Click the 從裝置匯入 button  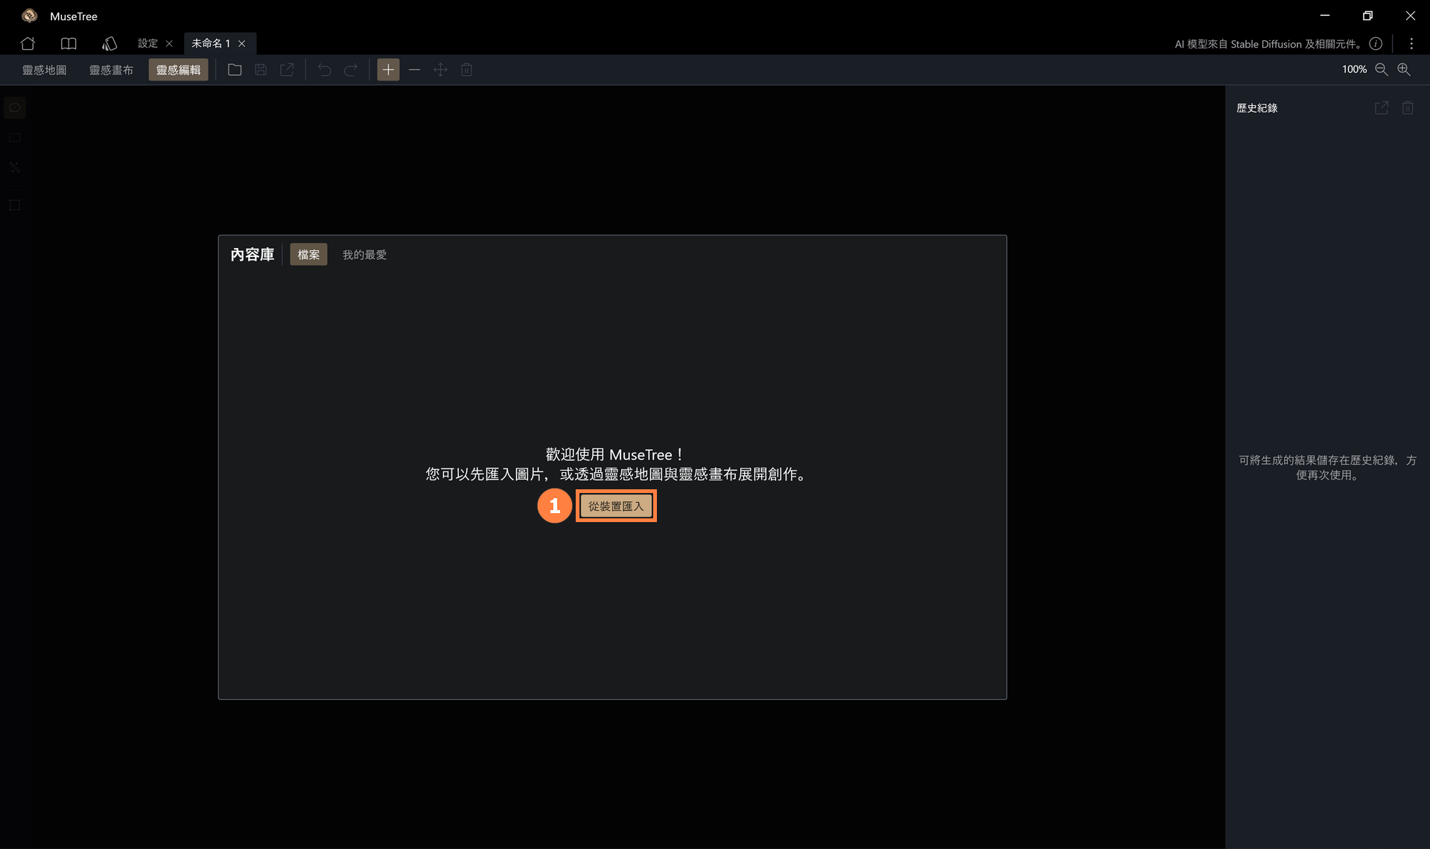tap(615, 506)
